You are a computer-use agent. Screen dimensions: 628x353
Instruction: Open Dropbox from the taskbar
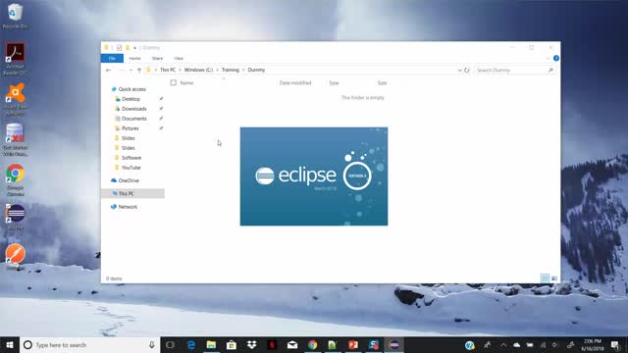[x=251, y=344]
